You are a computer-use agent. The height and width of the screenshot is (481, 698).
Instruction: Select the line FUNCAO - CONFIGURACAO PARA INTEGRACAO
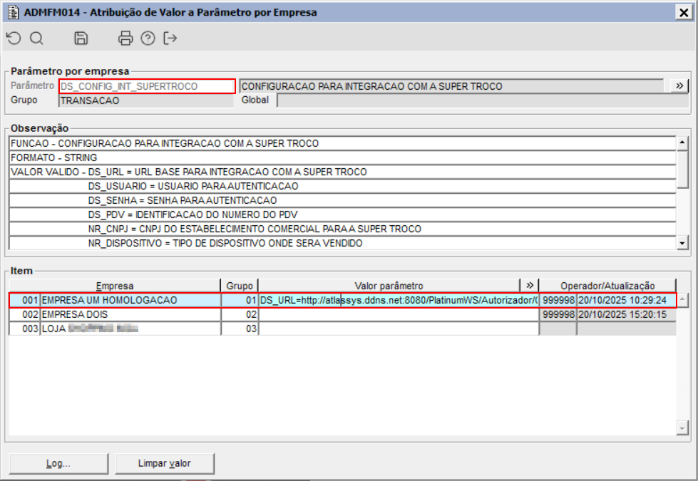point(342,143)
